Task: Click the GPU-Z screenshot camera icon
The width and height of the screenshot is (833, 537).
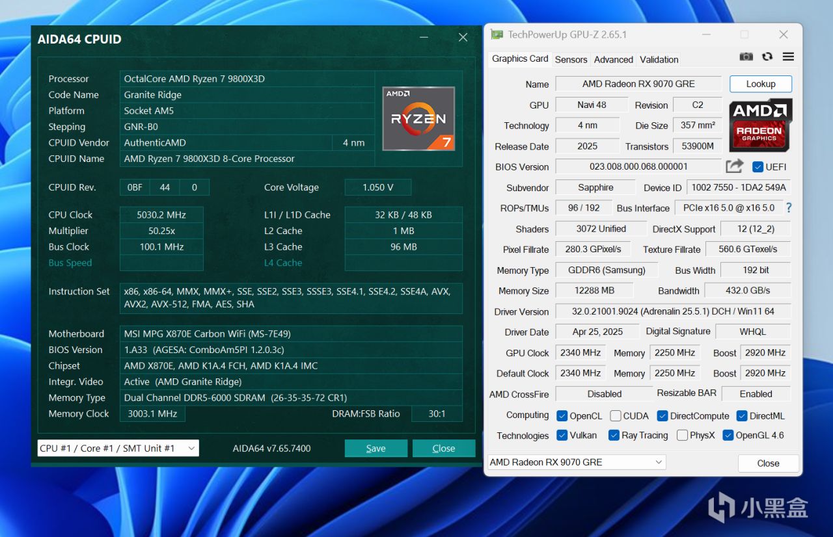Action: [746, 57]
